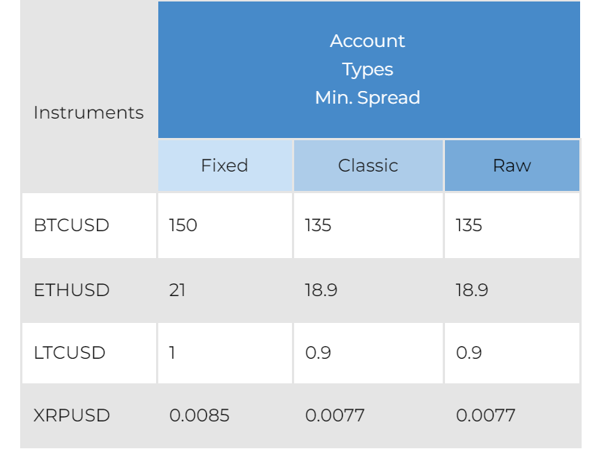Click the LTCUSD instrument name
Screen dimensions: 604x449
tap(69, 352)
